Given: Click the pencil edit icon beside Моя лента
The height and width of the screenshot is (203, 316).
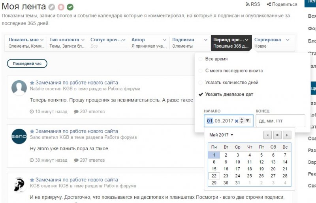Looking at the screenshot, I should [x=52, y=7].
